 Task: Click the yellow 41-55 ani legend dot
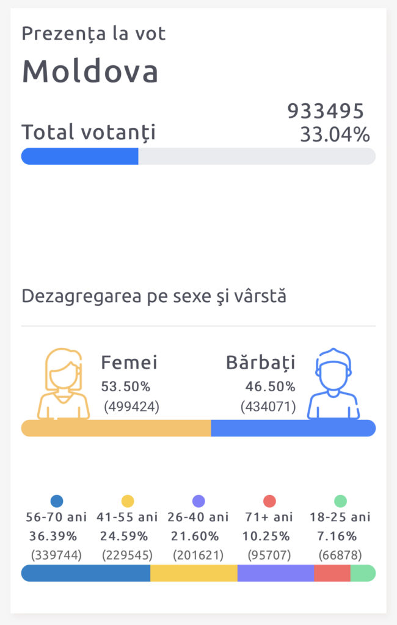pyautogui.click(x=128, y=502)
